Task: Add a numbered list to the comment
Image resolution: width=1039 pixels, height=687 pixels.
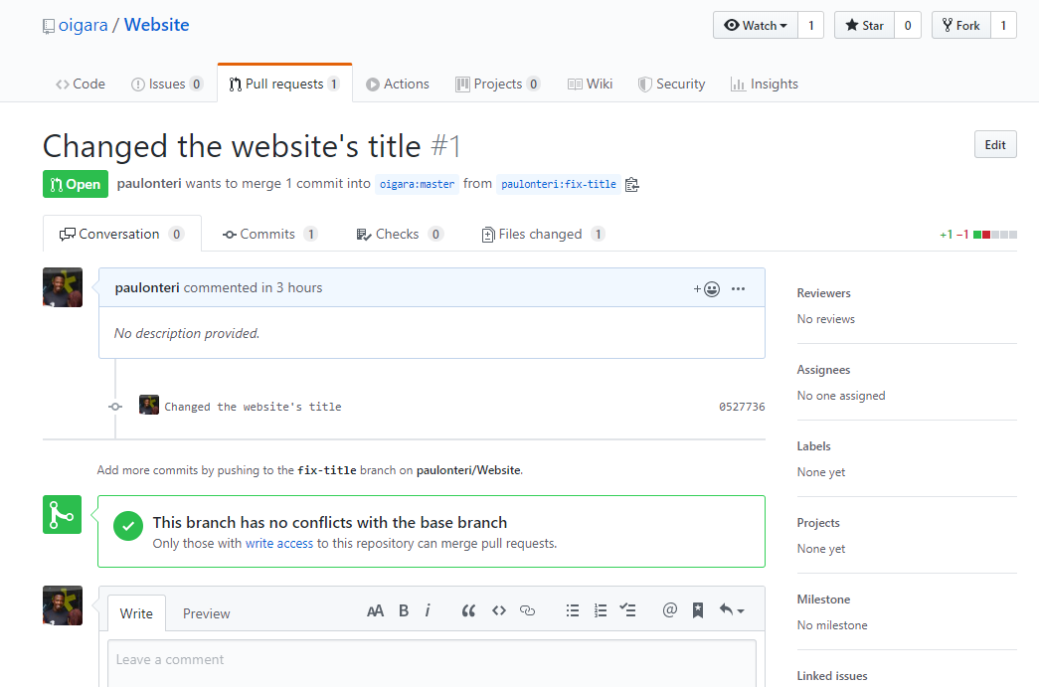Action: pos(601,609)
